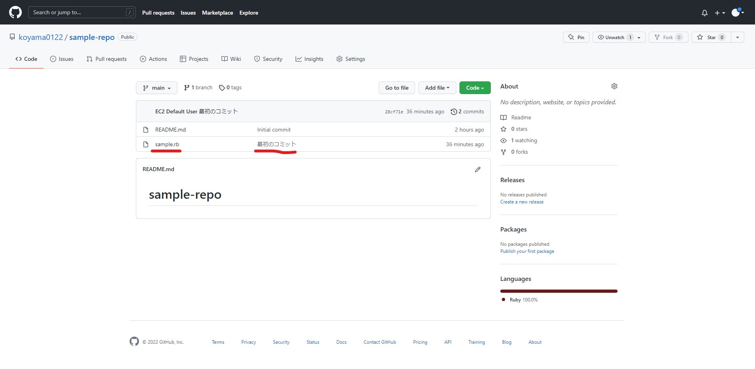Open the Issues tab
The image size is (755, 369).
(x=61, y=59)
